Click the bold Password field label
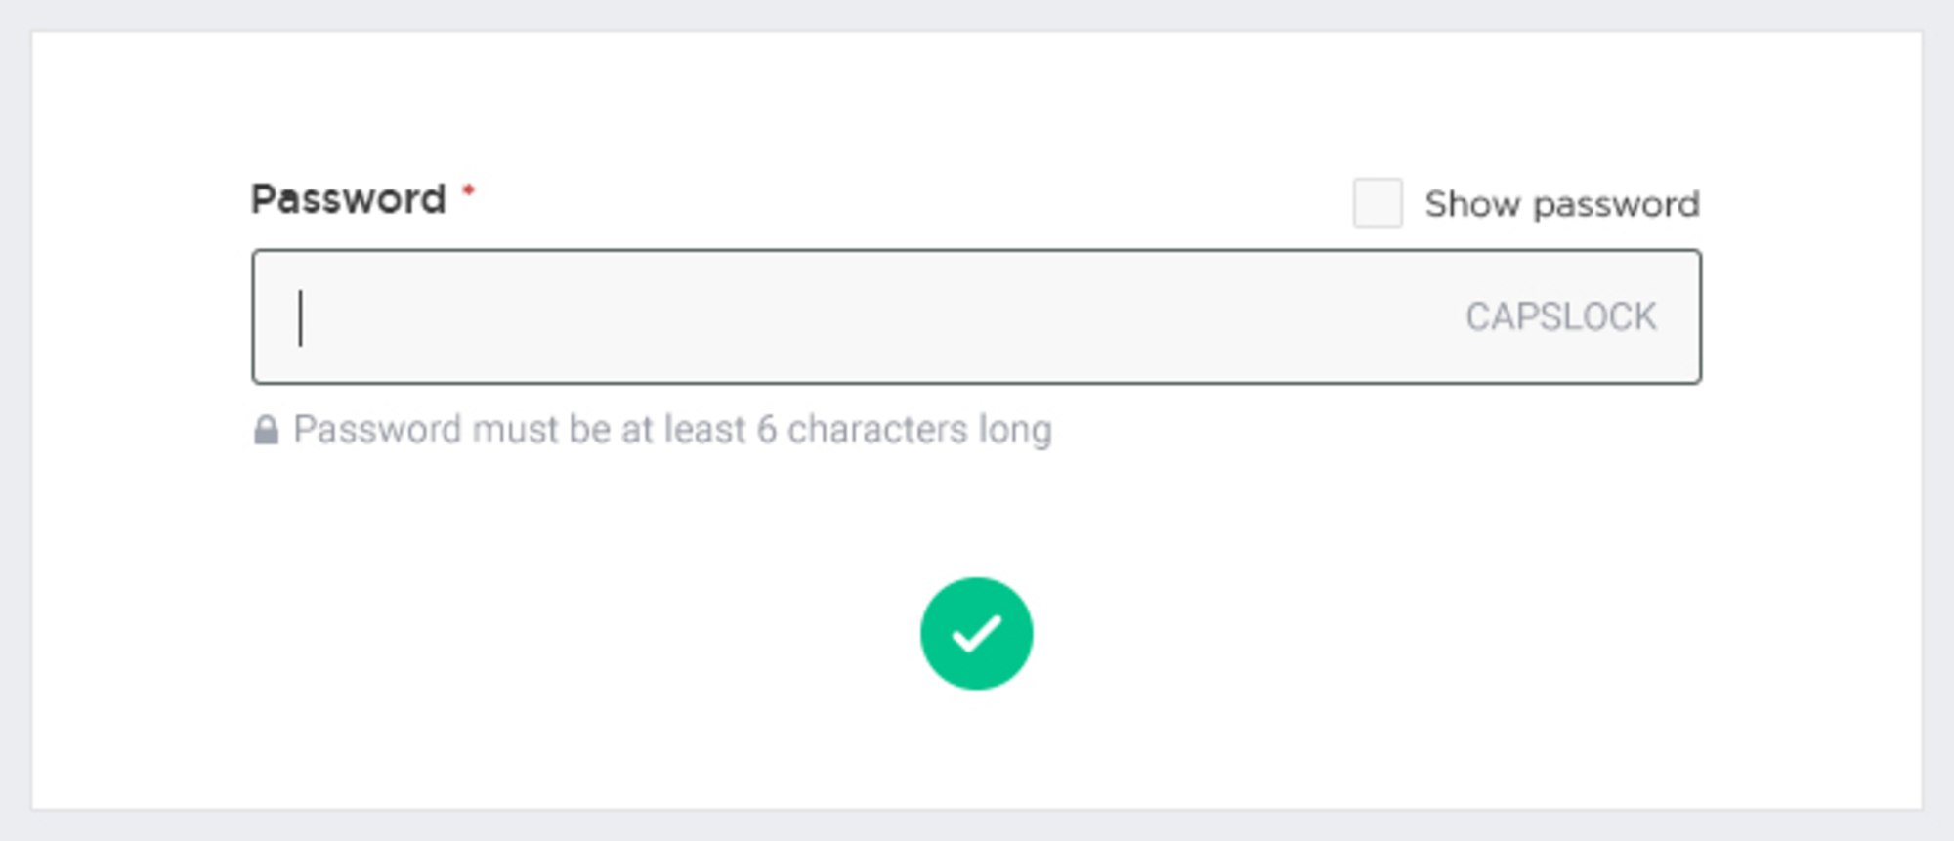Viewport: 1954px width, 841px height. pyautogui.click(x=349, y=199)
